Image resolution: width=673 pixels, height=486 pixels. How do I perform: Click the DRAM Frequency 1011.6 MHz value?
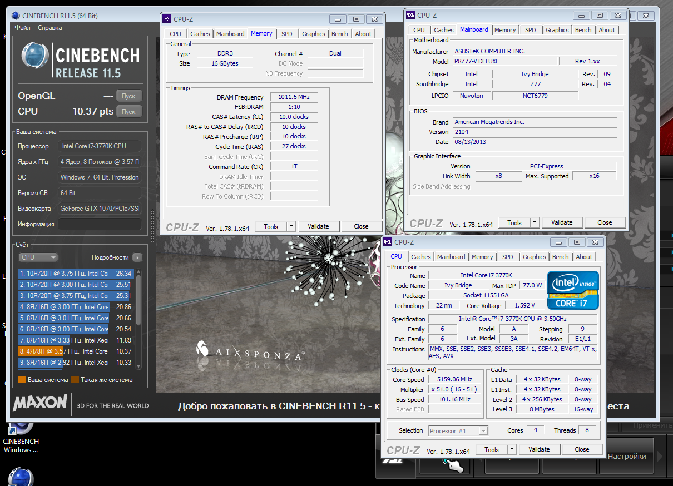tap(294, 97)
